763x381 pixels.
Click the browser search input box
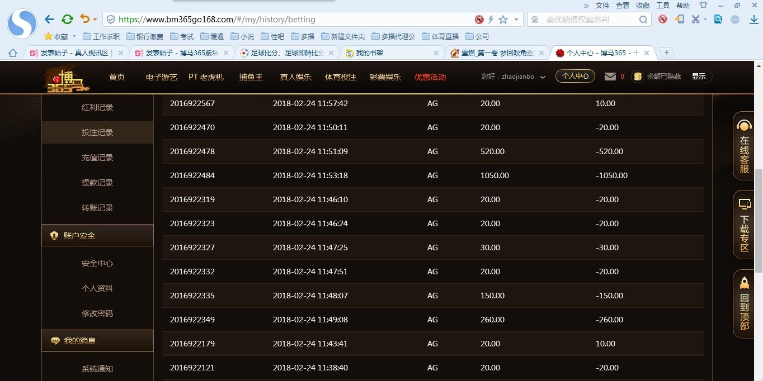click(590, 20)
